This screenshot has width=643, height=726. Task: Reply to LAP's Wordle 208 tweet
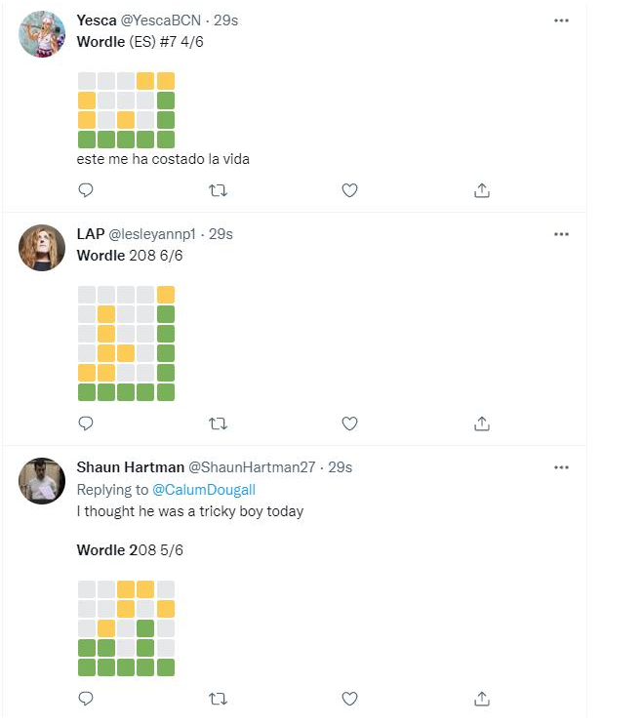pos(86,423)
